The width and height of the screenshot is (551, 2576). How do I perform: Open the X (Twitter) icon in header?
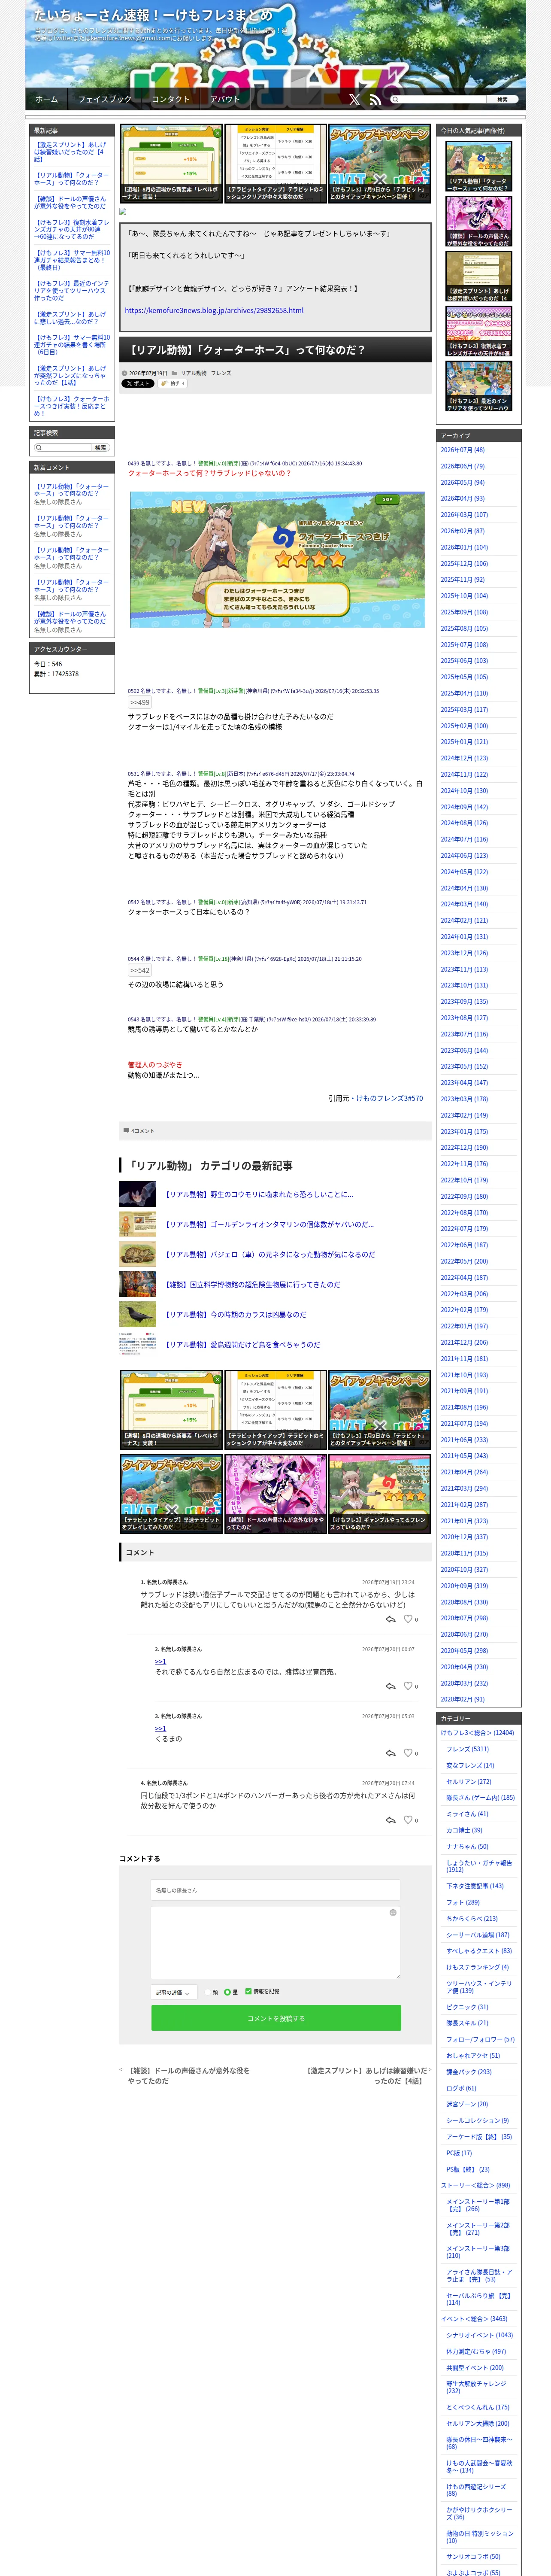pos(354,99)
